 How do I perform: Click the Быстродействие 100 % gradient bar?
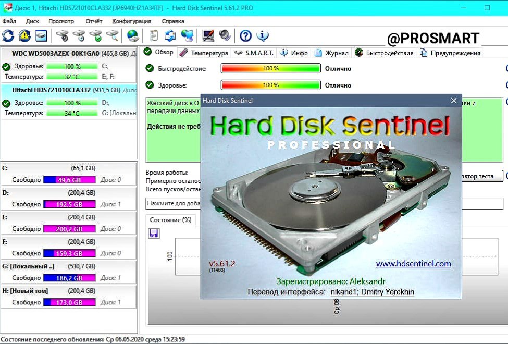click(x=271, y=68)
